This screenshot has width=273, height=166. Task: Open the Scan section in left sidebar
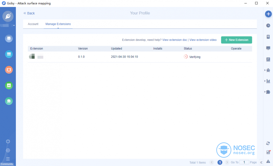pos(9,38)
